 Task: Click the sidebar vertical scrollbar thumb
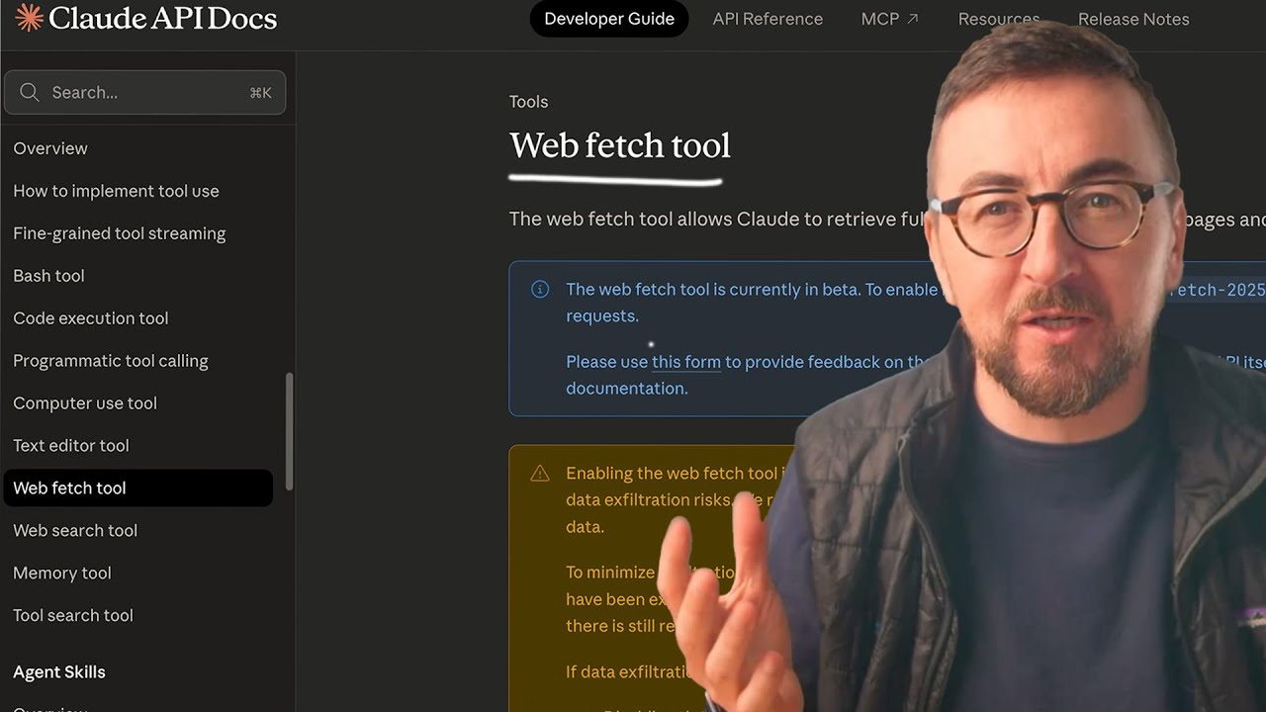click(x=289, y=431)
